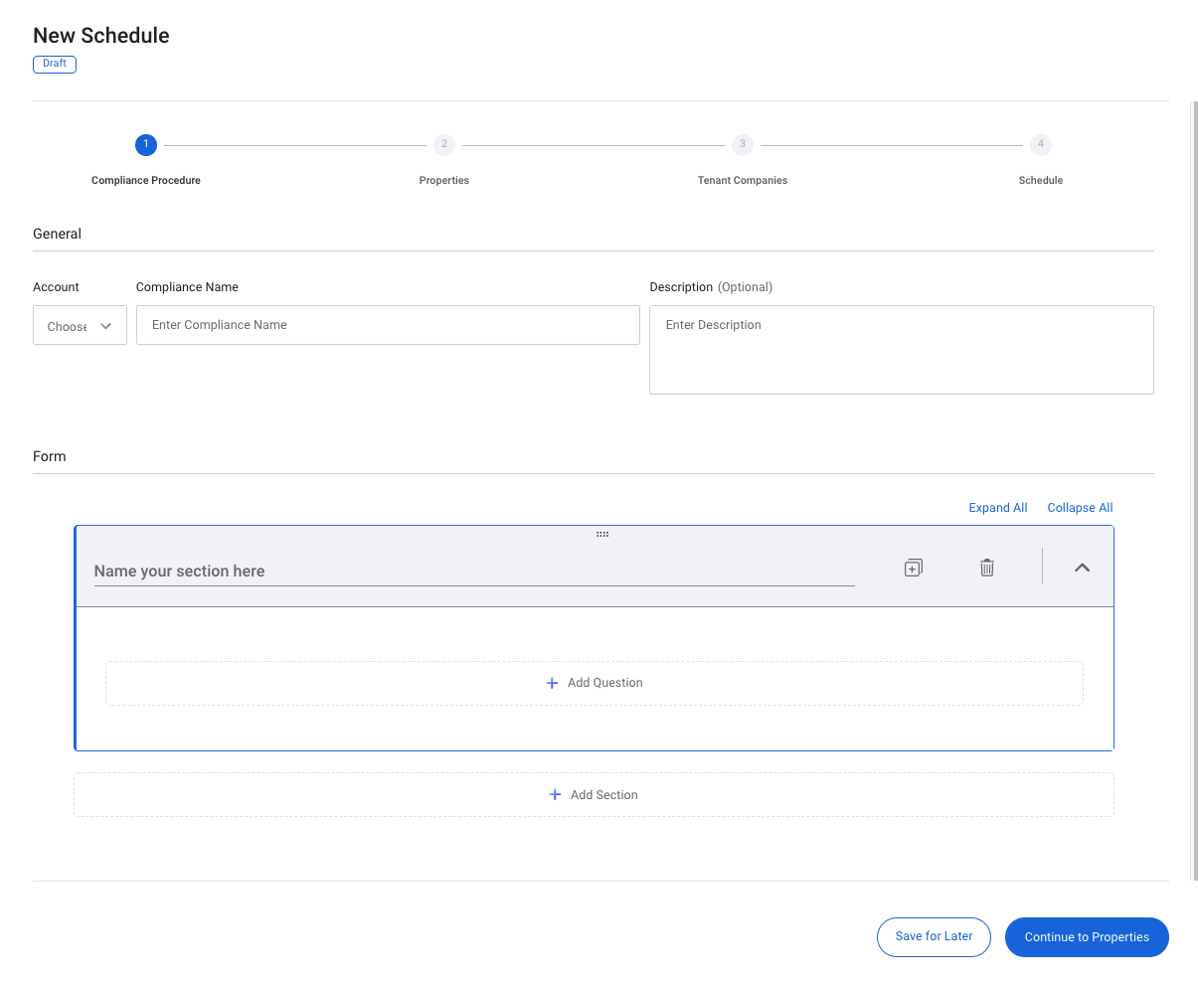Delete the section with trash icon
Viewport: 1198px width, 983px height.
click(x=986, y=568)
